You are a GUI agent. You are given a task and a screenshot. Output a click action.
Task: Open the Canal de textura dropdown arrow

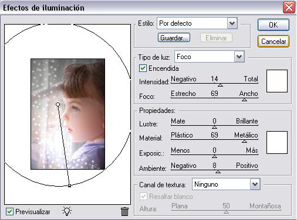click(x=255, y=184)
